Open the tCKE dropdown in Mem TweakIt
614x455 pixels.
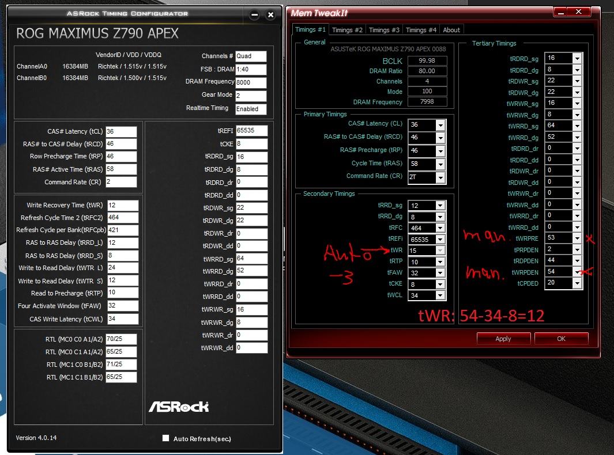(440, 285)
